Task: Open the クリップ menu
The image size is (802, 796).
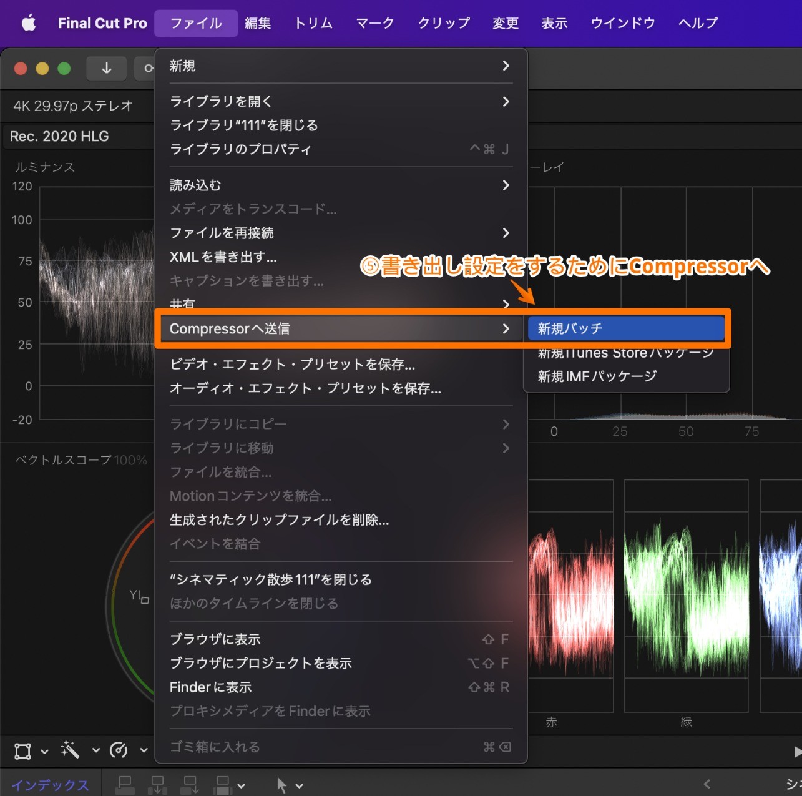Action: click(444, 24)
